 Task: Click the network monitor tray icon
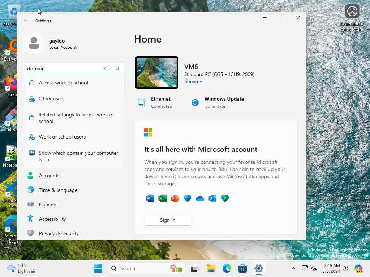point(305,268)
